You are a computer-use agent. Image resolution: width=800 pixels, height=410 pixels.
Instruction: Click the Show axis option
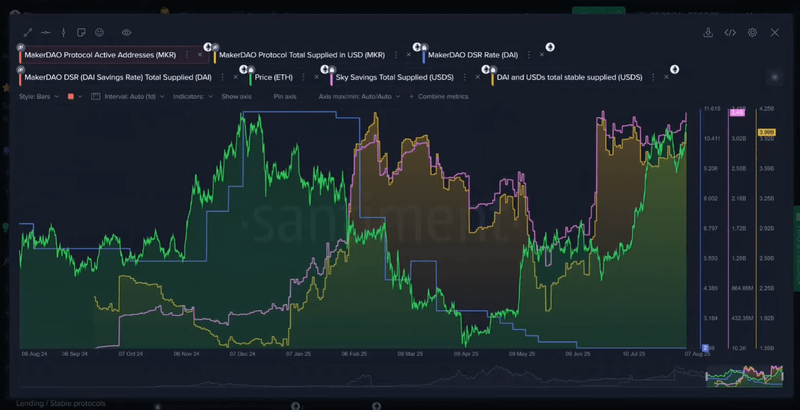click(x=236, y=96)
